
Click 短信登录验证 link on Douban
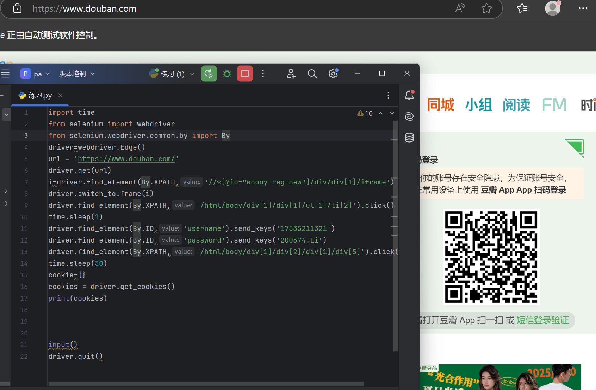click(542, 320)
